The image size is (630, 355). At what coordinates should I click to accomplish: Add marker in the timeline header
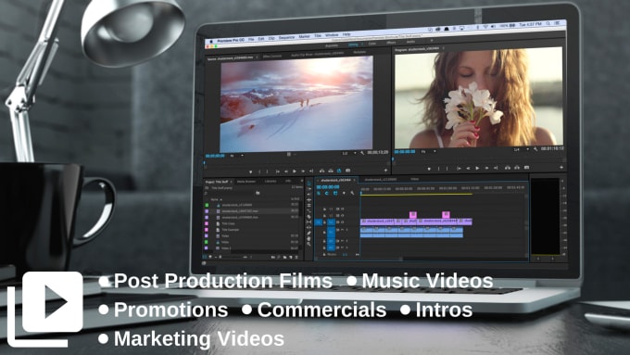[344, 193]
